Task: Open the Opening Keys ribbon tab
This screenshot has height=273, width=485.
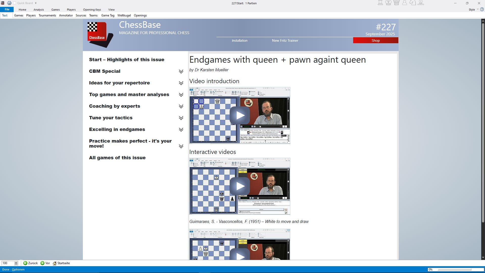Action: click(92, 10)
